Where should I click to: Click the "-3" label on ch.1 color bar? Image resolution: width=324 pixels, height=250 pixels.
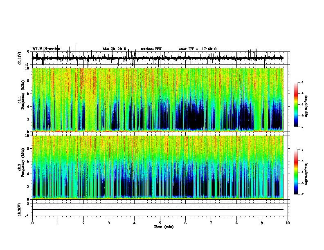[301, 83]
